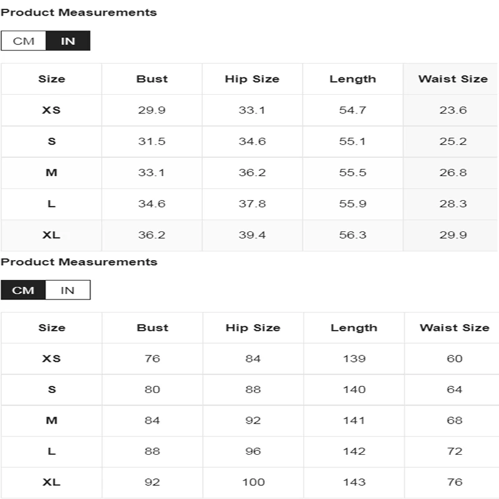Select IN toggle in top table
The image size is (499, 499).
68,41
